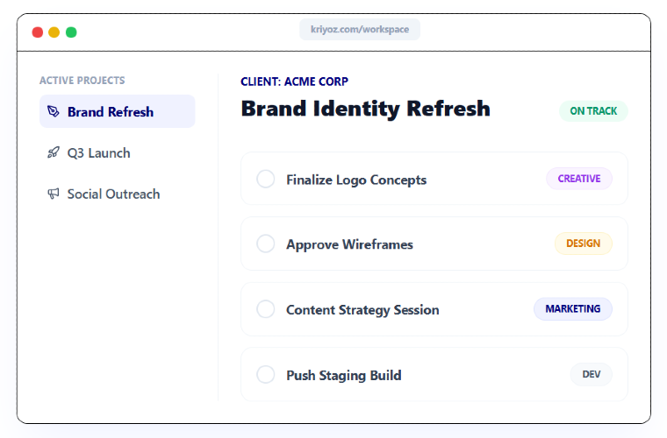The image size is (667, 438).
Task: Click the rocket icon beside Q3 Launch
Action: pos(54,152)
